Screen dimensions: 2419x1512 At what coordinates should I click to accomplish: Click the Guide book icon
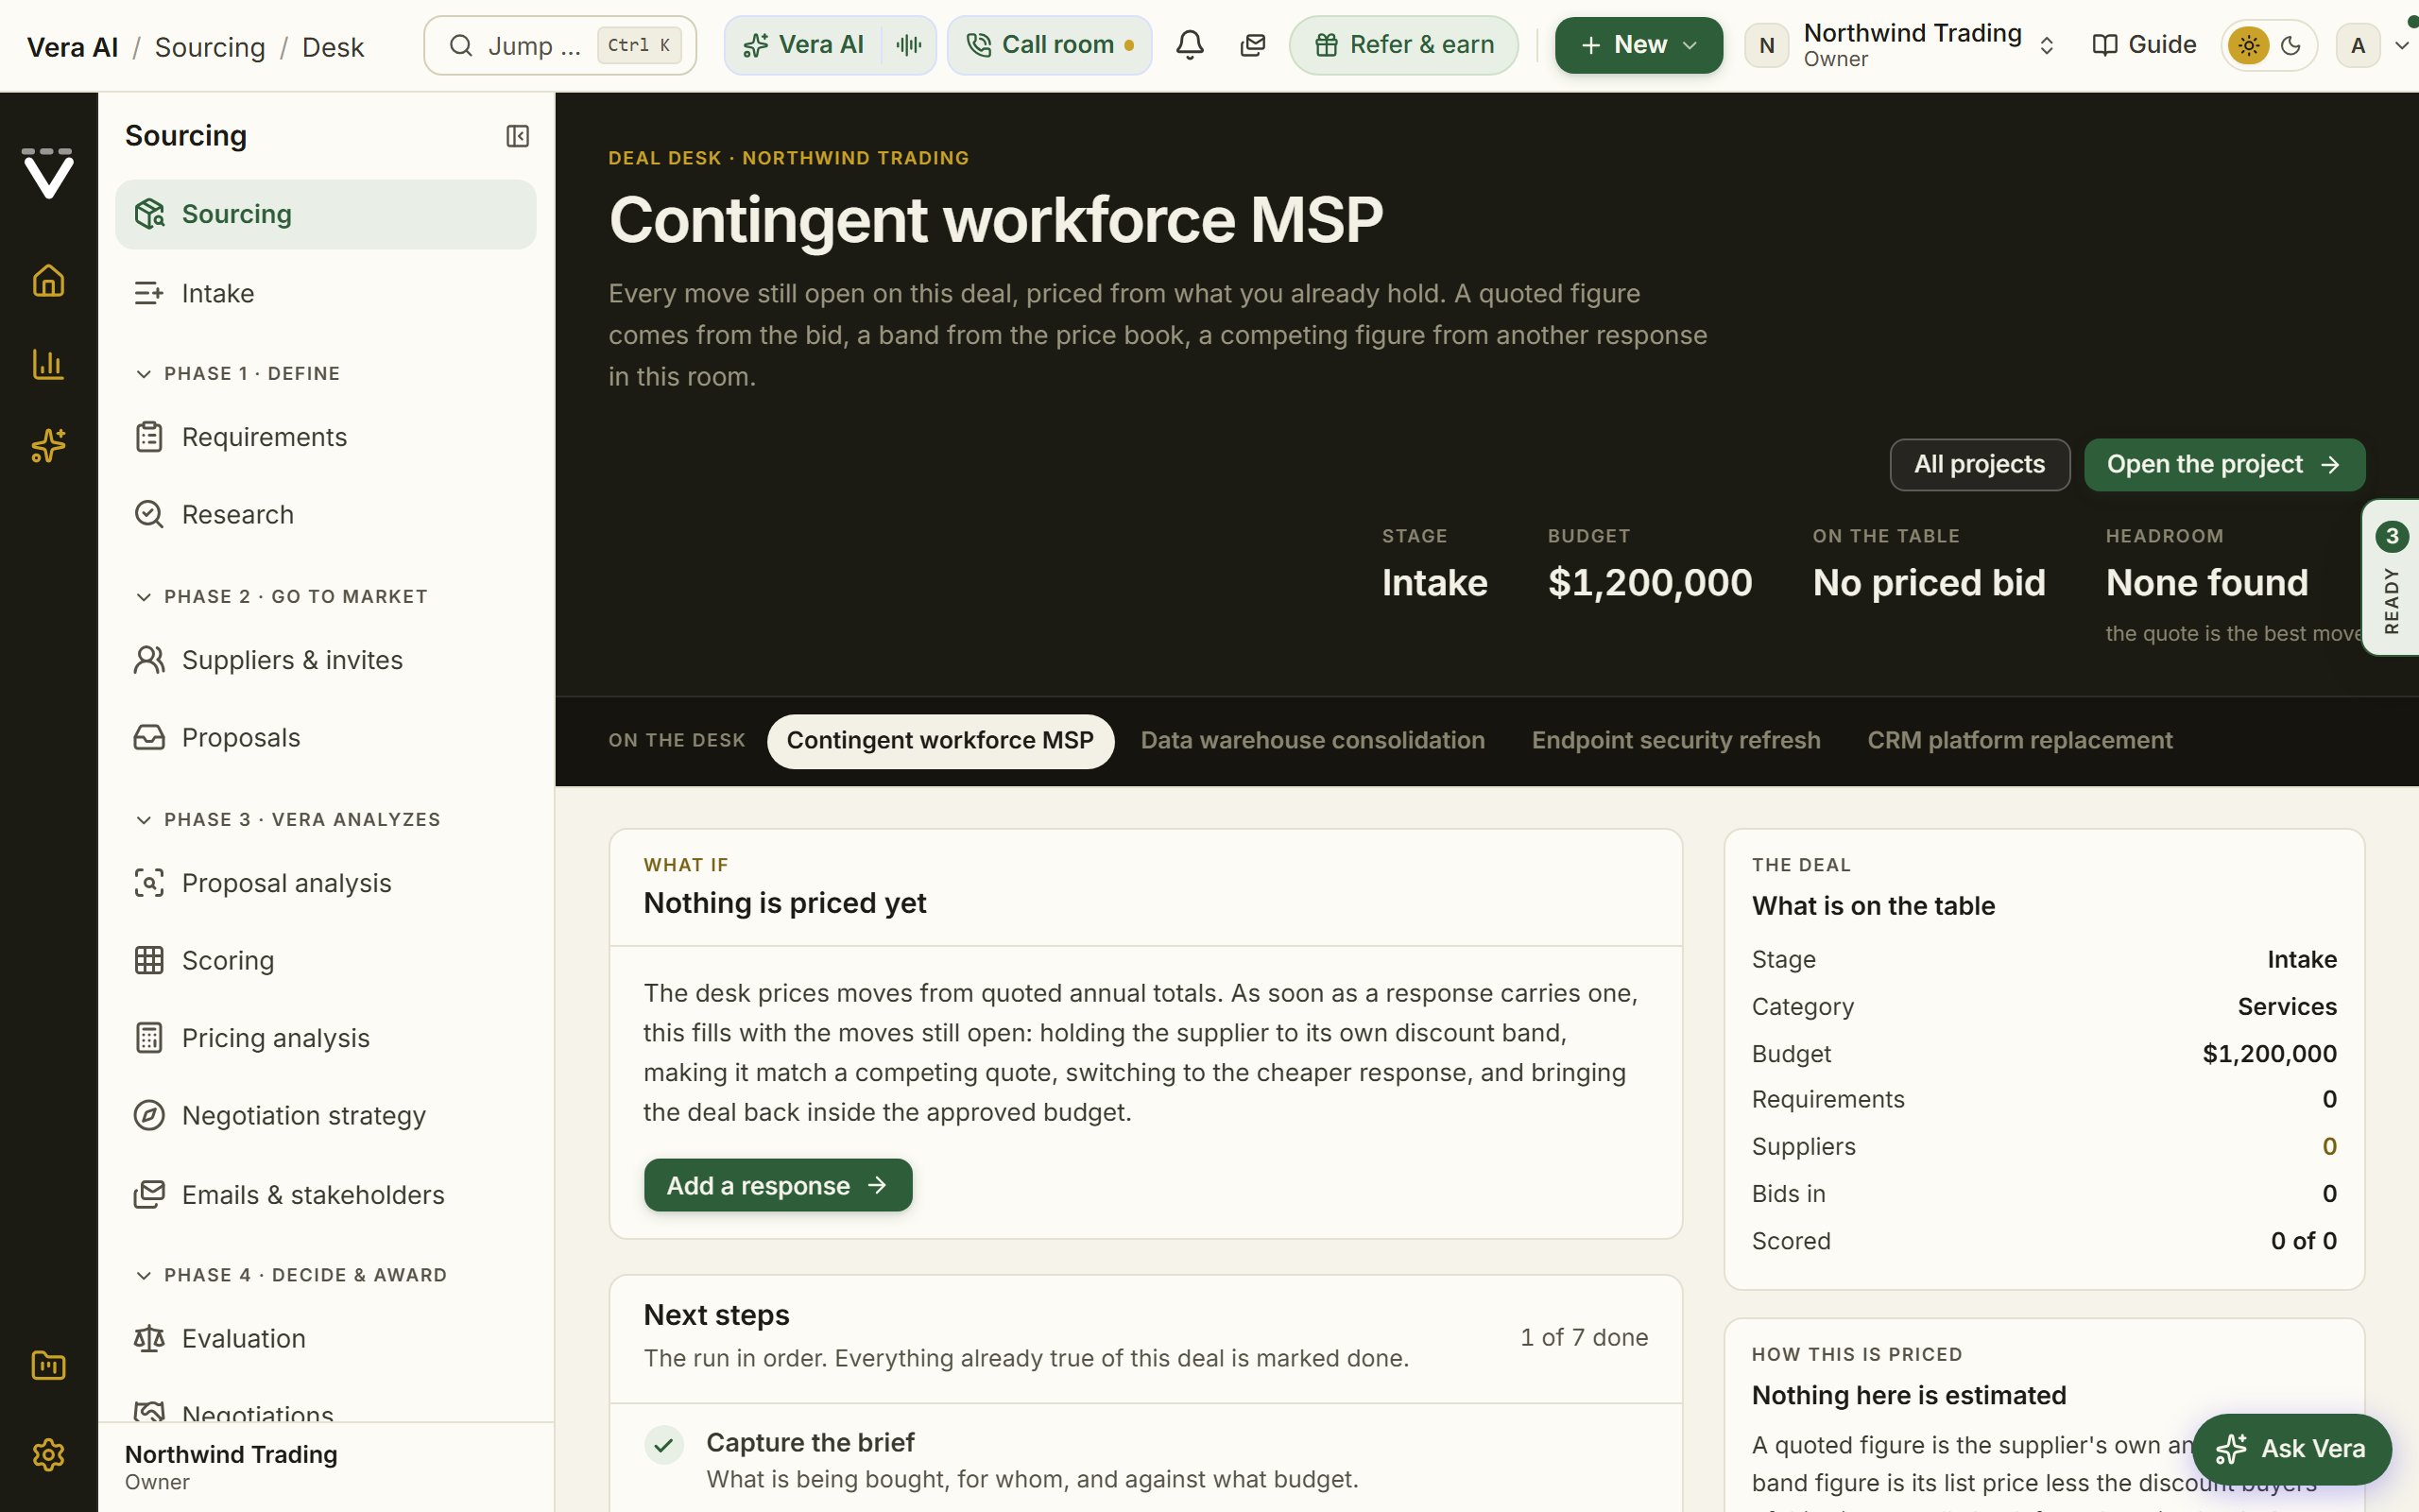pos(2104,45)
